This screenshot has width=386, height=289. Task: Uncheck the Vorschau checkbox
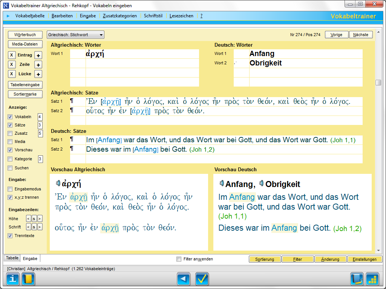pos(10,150)
